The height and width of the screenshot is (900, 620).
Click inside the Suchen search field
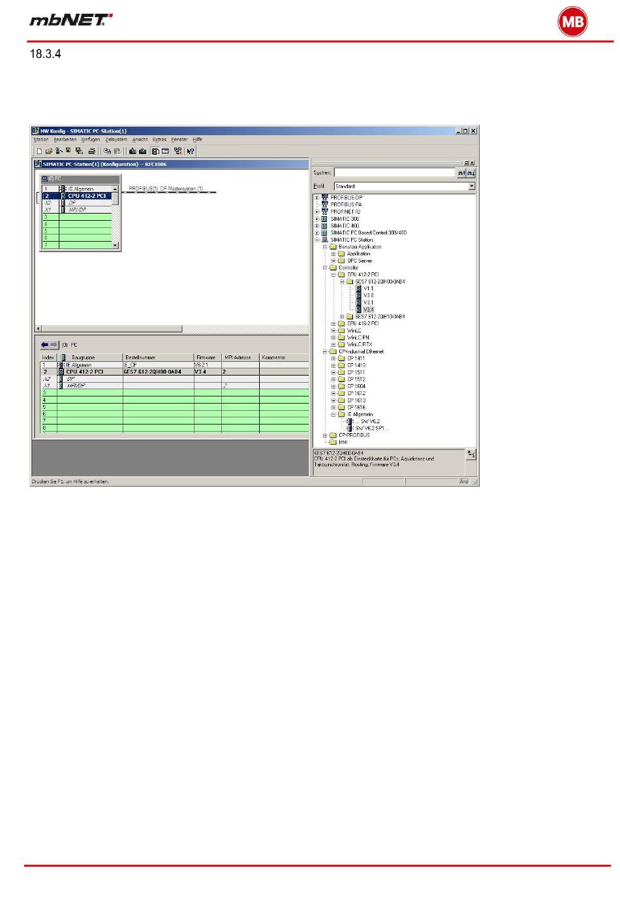(x=394, y=173)
